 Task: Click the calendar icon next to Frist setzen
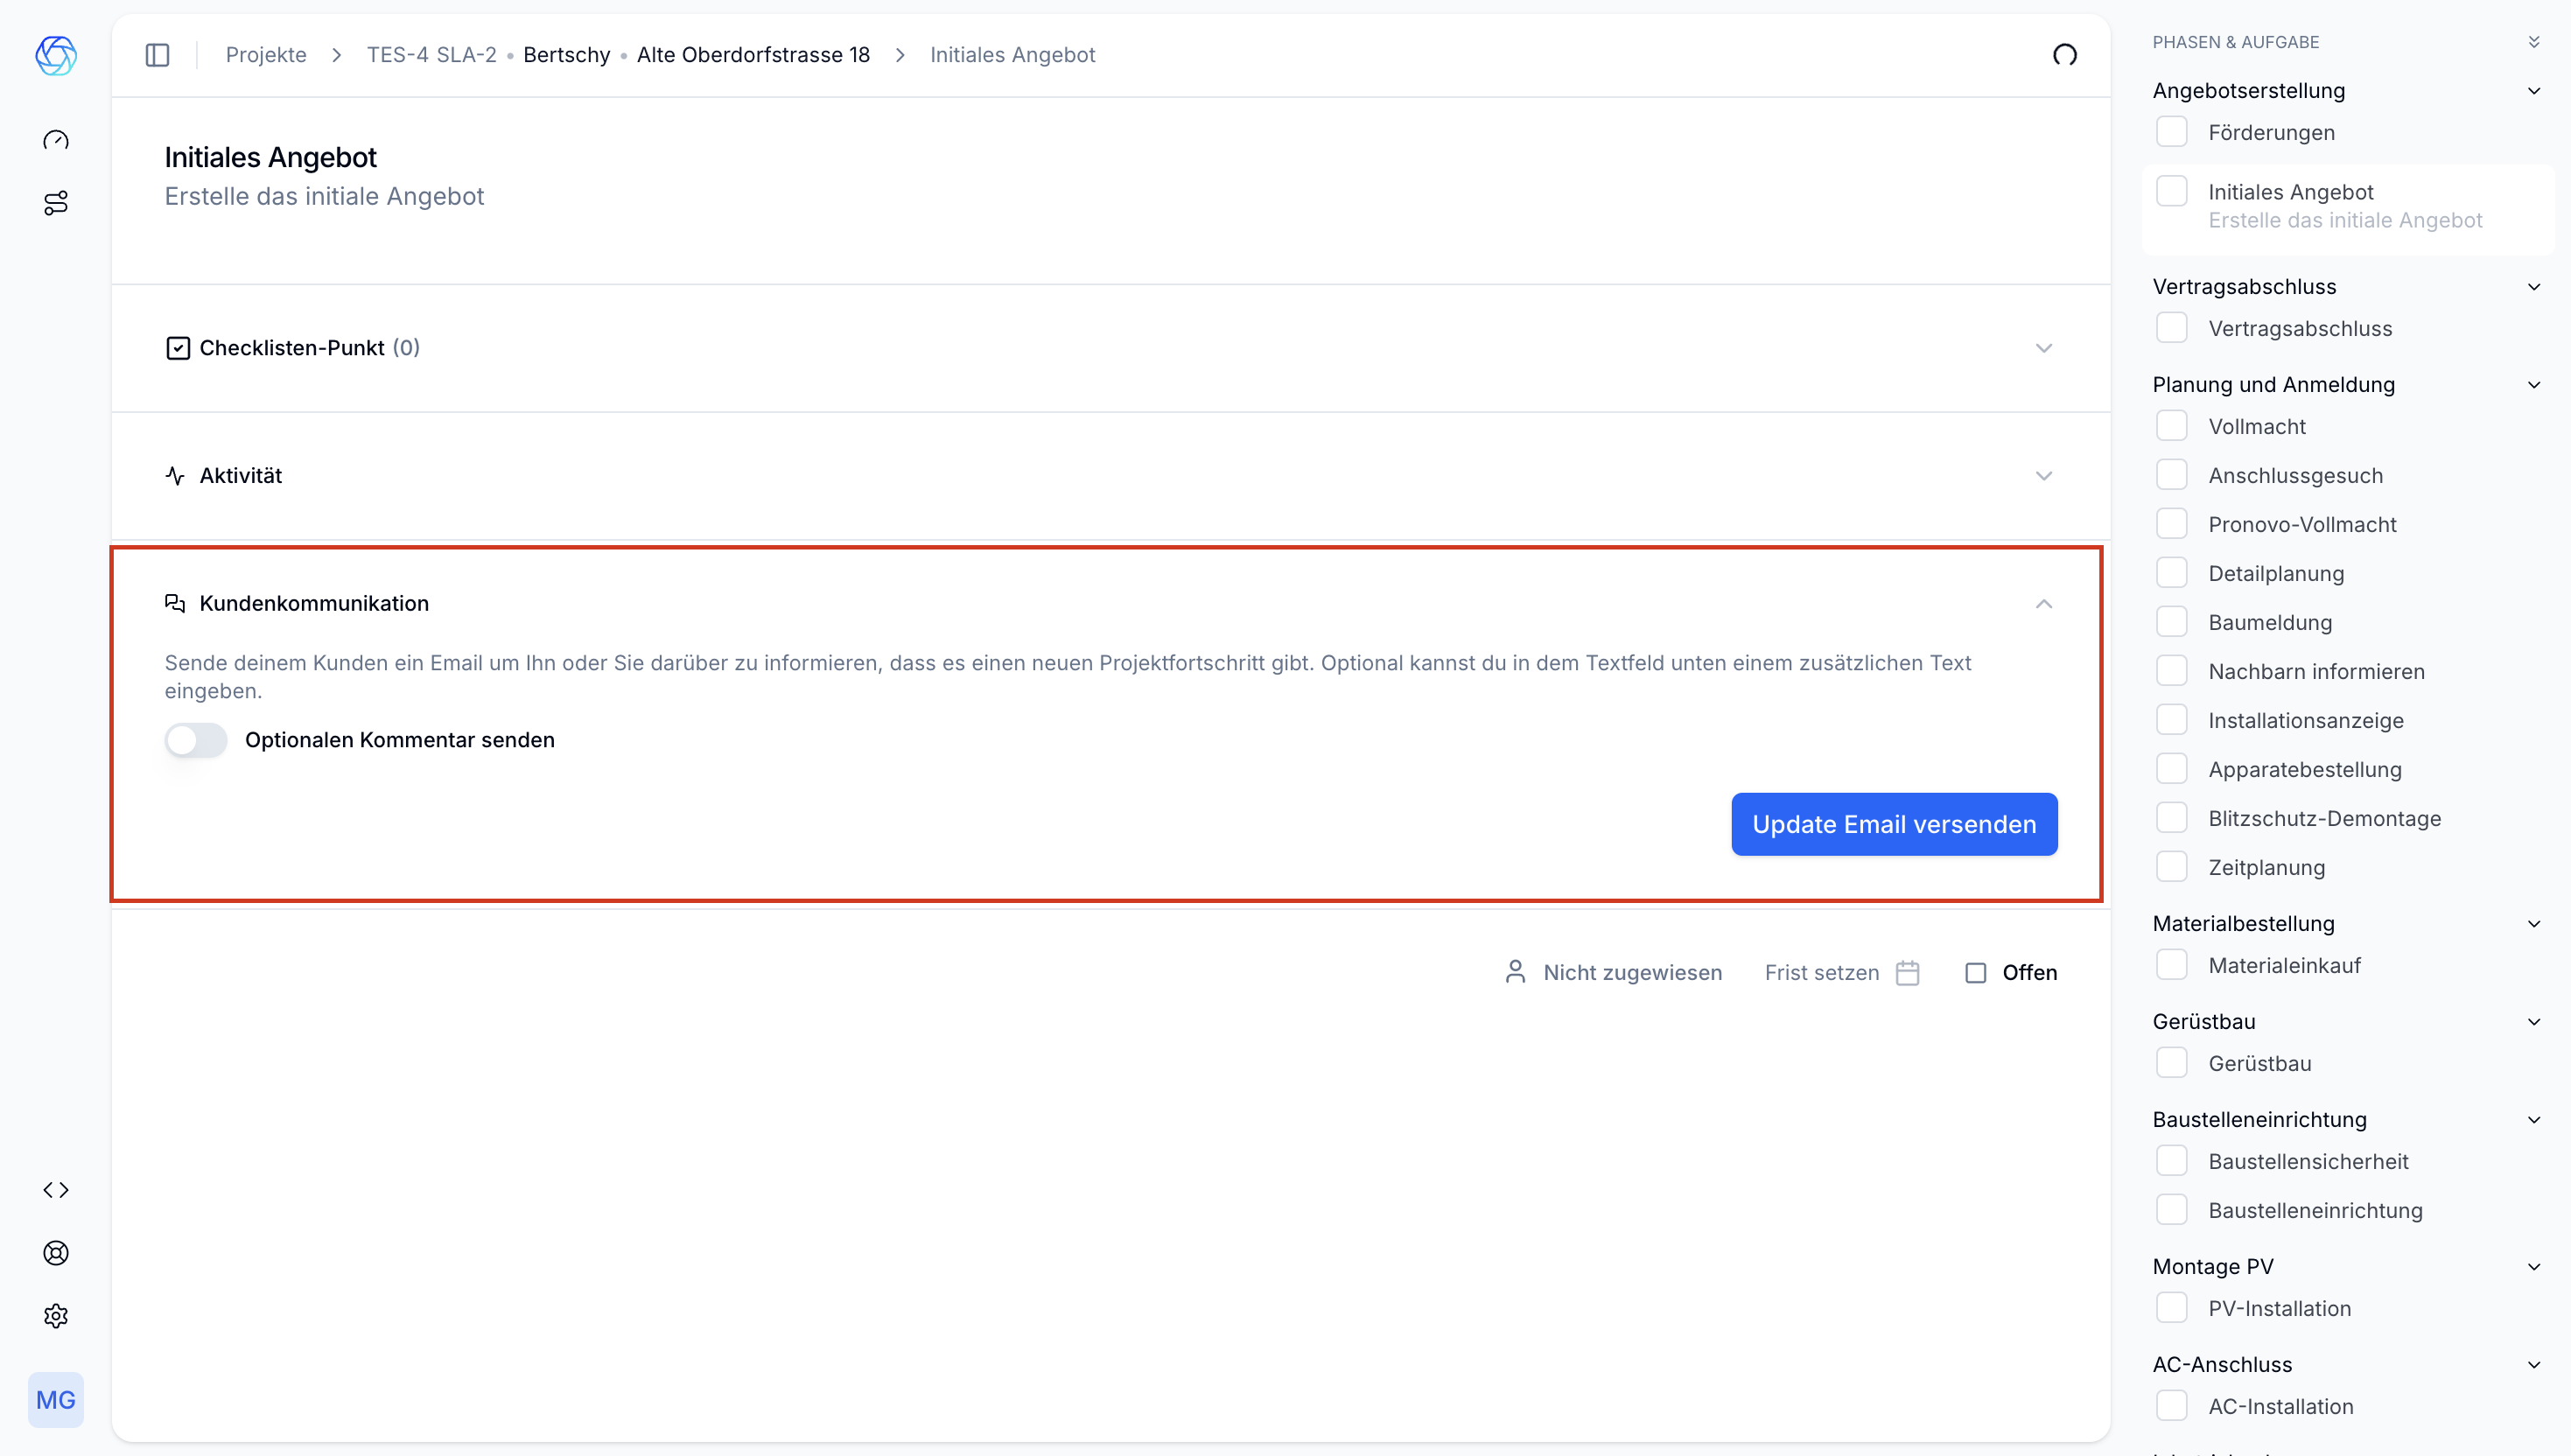point(1908,973)
